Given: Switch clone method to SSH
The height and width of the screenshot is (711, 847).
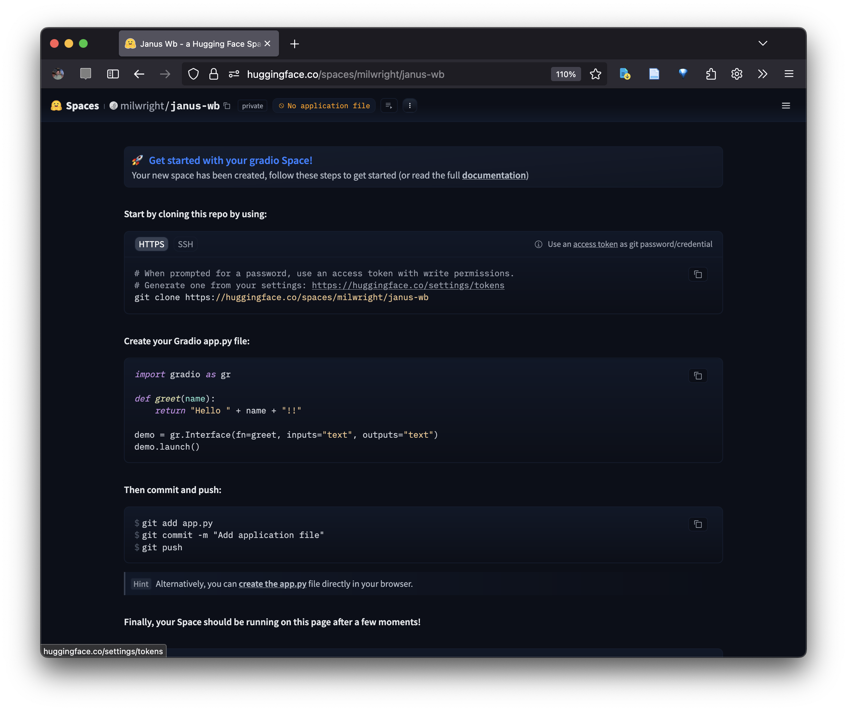Looking at the screenshot, I should (185, 244).
